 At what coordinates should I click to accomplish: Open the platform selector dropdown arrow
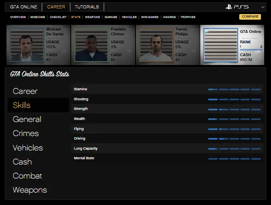pos(263,7)
